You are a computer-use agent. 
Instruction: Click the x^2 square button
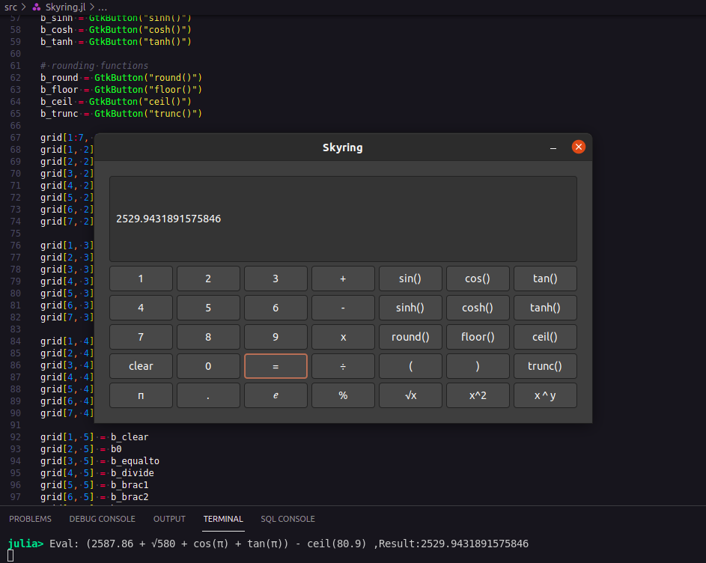point(478,395)
